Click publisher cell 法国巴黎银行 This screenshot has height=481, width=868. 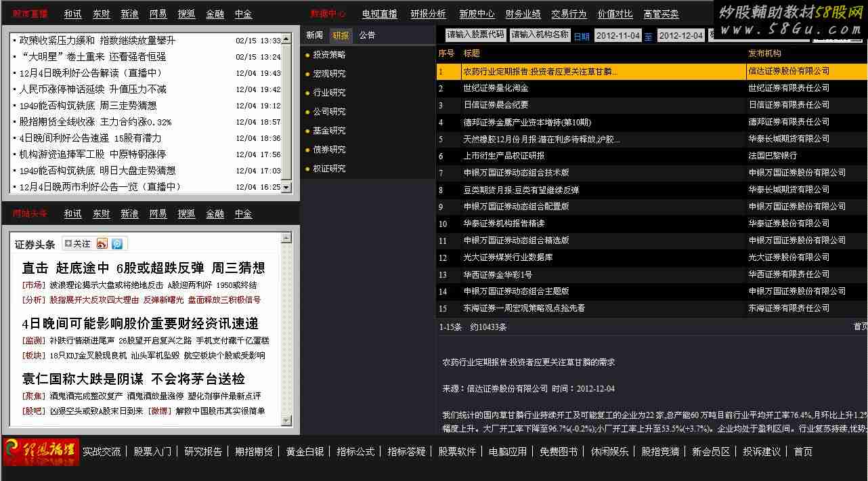click(x=773, y=156)
